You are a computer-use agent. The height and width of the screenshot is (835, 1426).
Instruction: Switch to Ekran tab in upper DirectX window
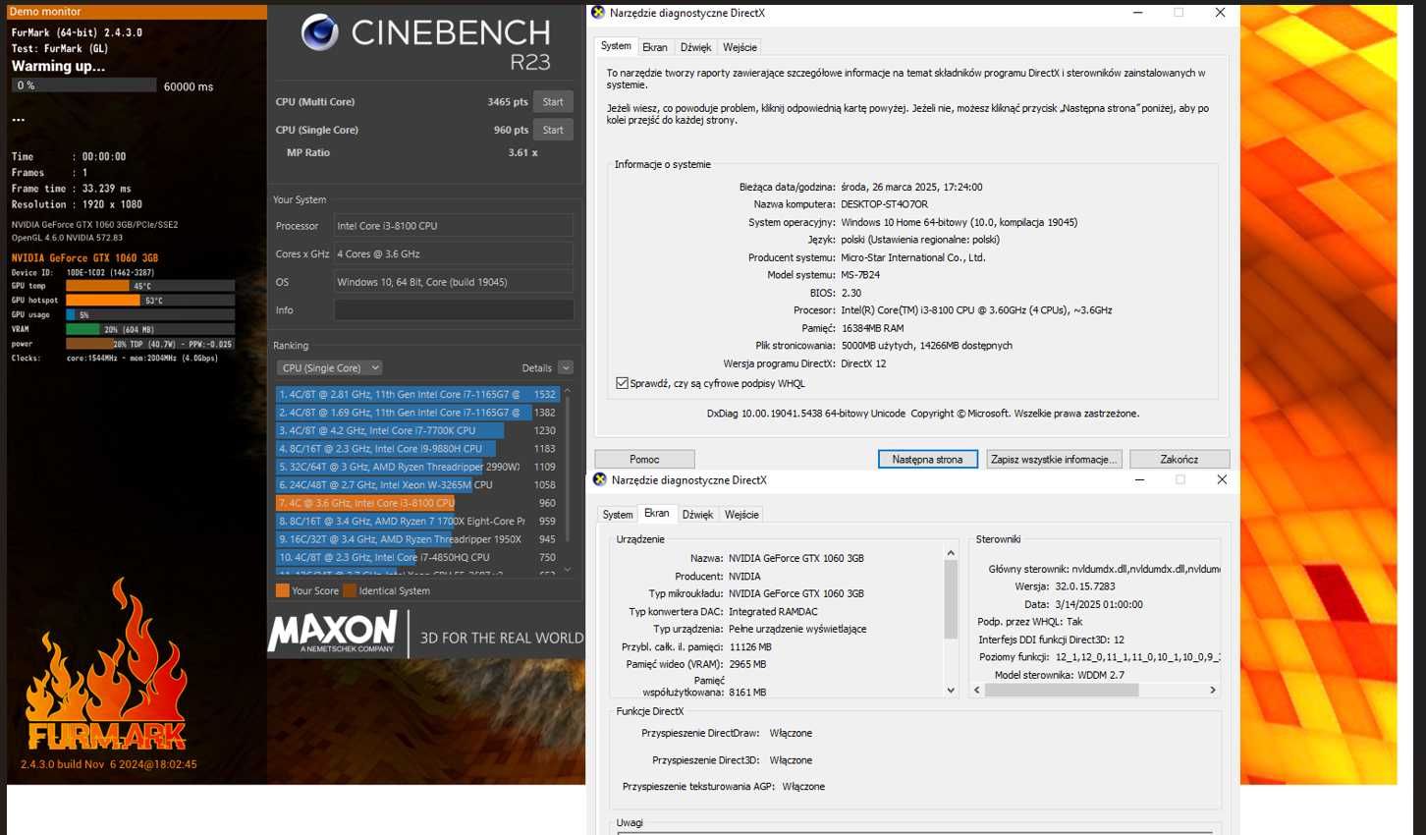[655, 47]
